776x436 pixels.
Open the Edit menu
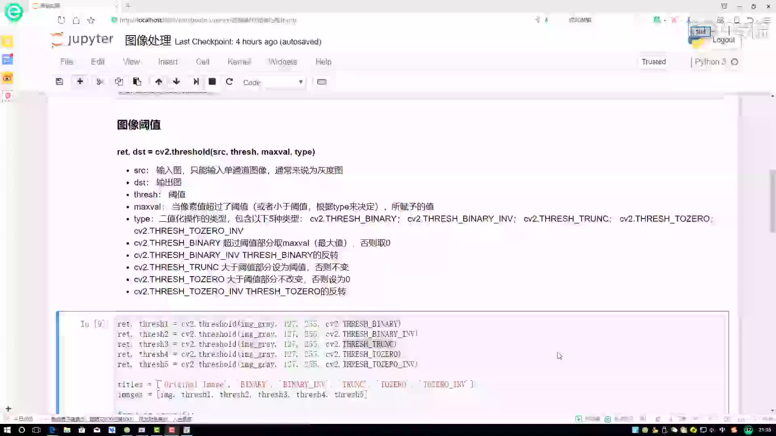98,62
